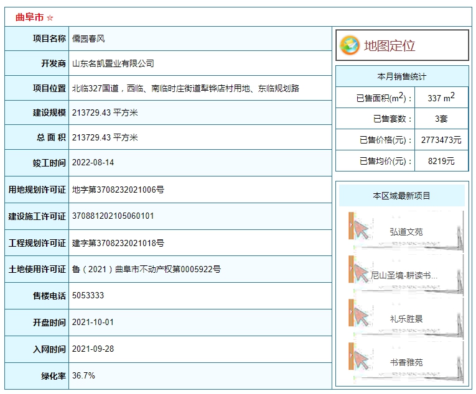Click greening rate value 36.7%
The image size is (476, 394).
click(x=83, y=375)
